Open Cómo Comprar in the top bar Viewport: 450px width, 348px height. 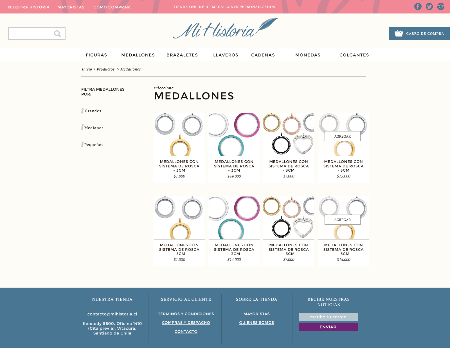(112, 7)
